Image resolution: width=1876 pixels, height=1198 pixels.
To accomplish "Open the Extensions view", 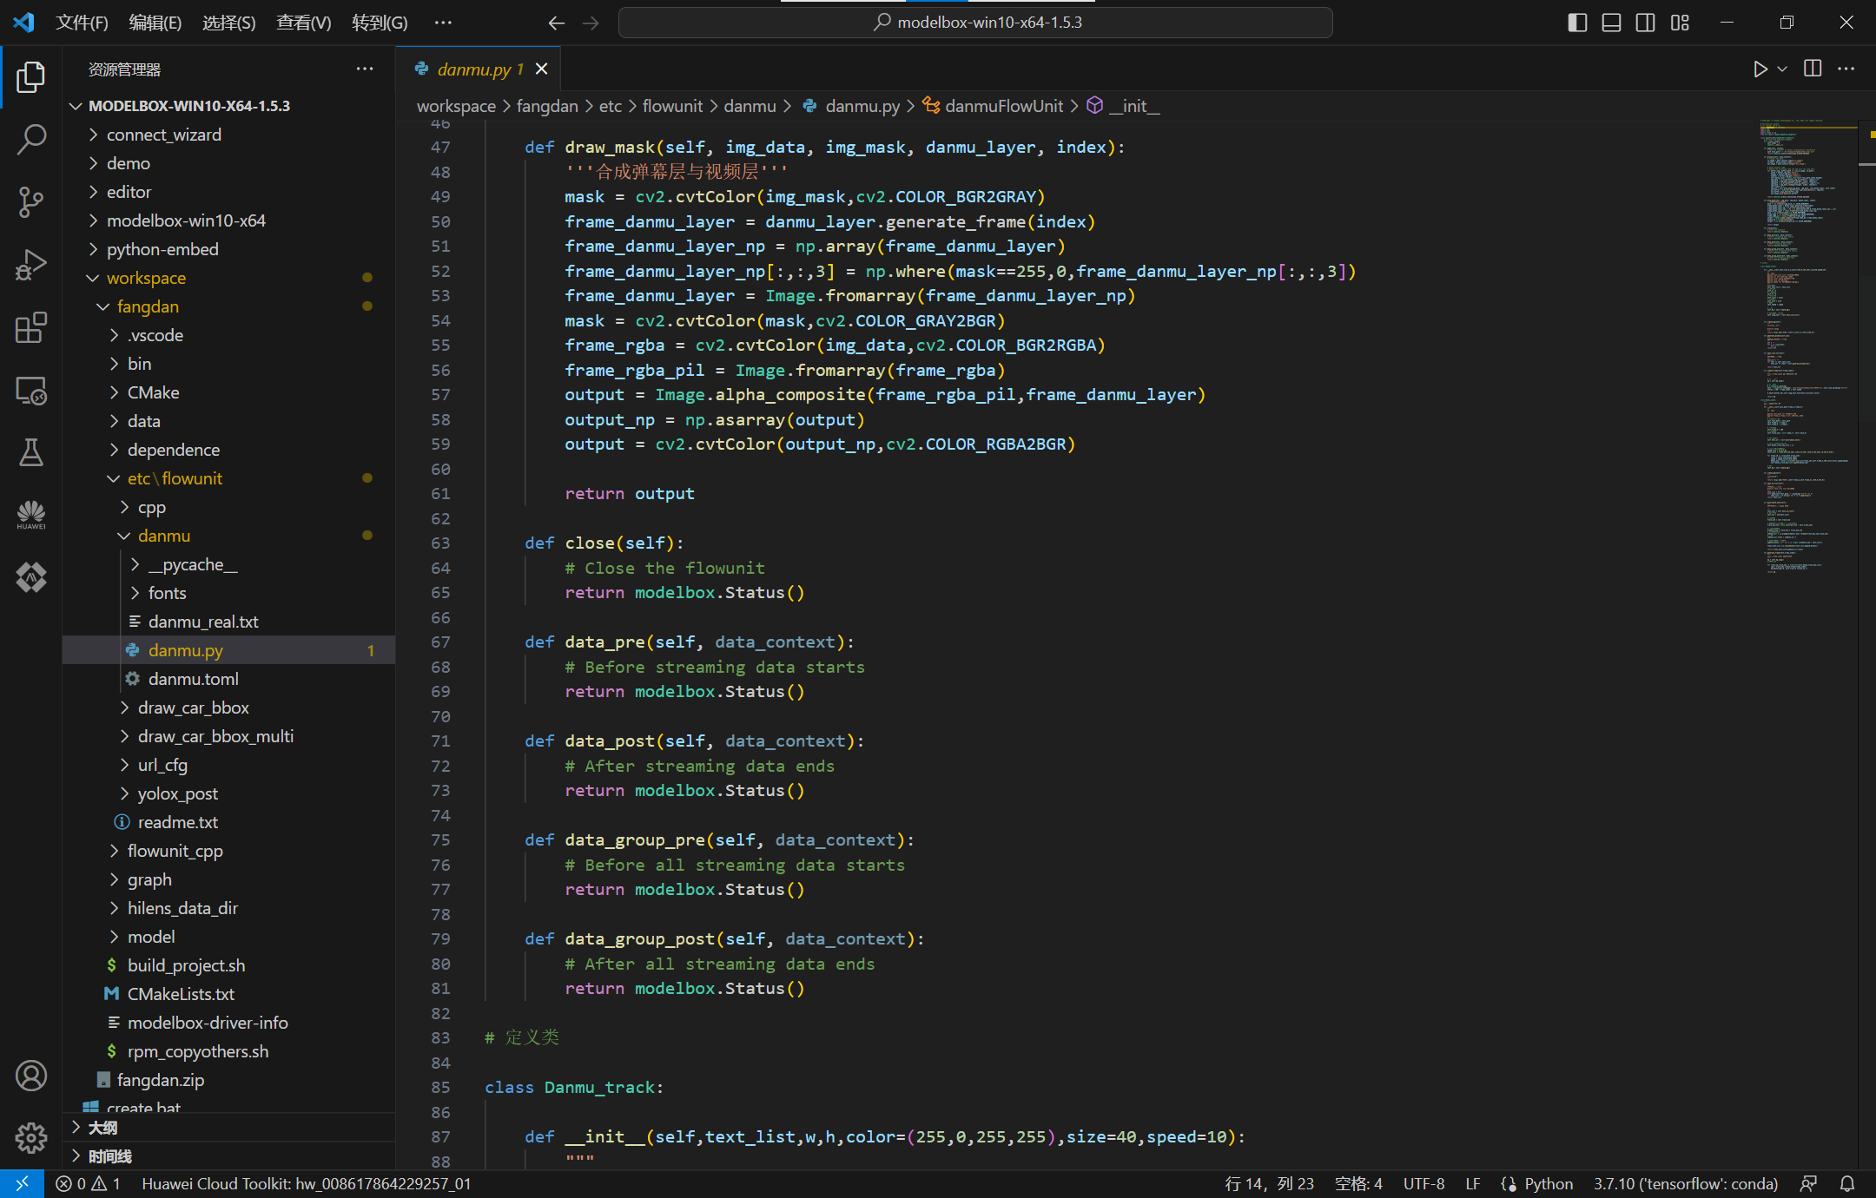I will 31,328.
